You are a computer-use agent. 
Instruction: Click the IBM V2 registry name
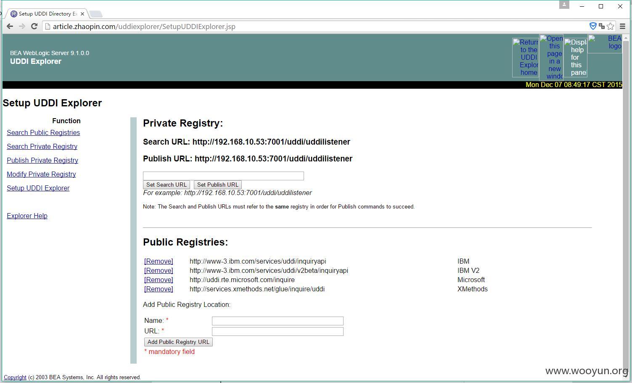click(468, 271)
